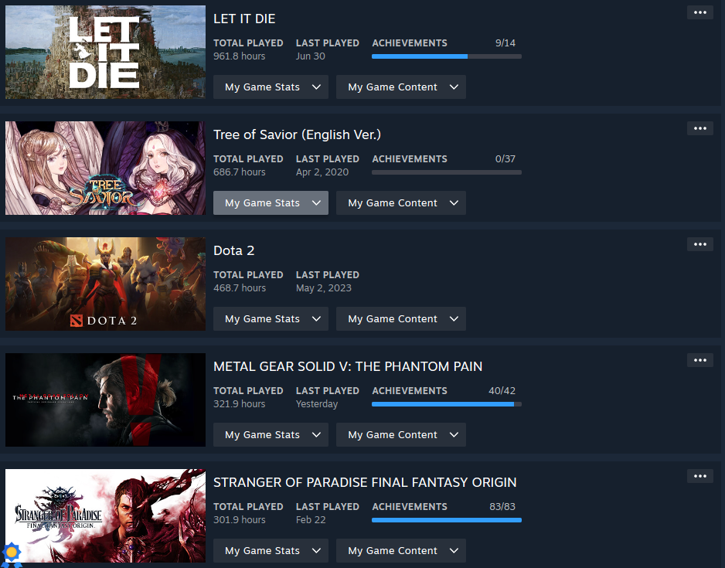Open the LET IT DIE game title link
725x568 pixels.
[x=244, y=19]
